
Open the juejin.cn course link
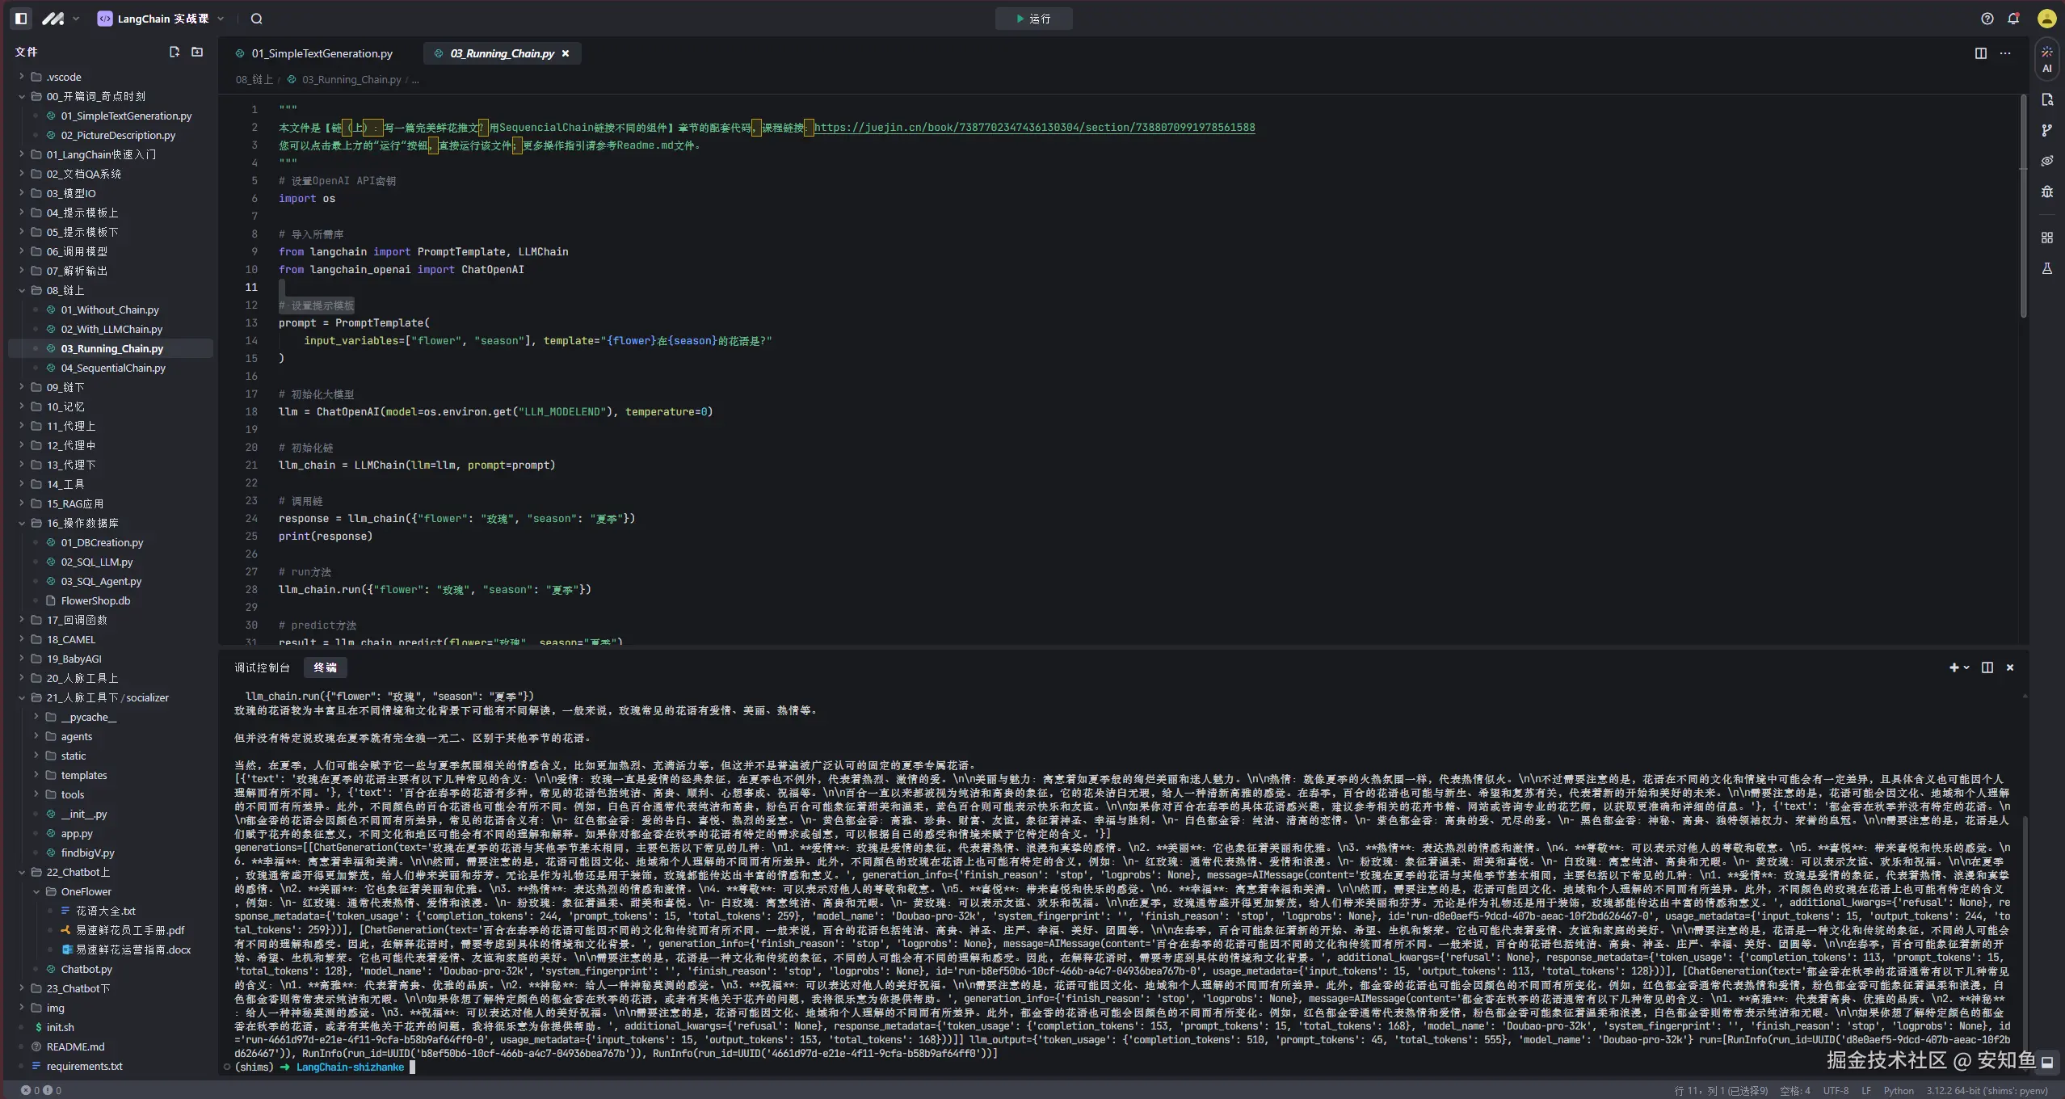[1034, 128]
